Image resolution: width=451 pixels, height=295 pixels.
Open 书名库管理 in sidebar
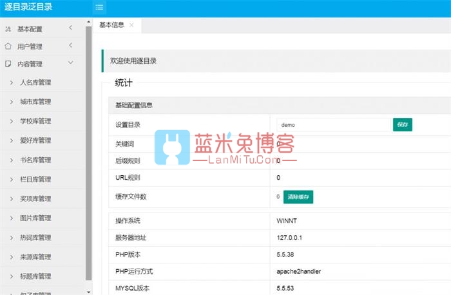(35, 160)
